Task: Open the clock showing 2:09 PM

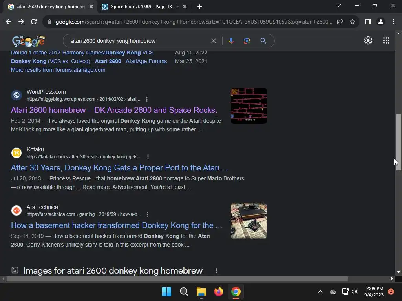Action: (374, 292)
